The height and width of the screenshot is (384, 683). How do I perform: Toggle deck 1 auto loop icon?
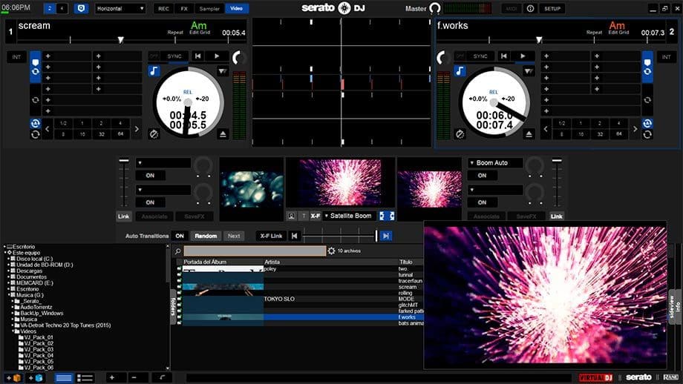[x=36, y=124]
